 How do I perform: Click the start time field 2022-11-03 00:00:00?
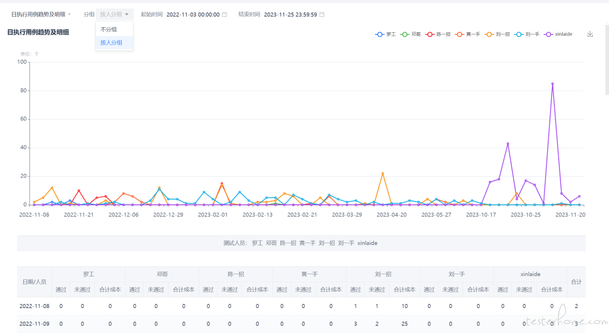pos(193,15)
